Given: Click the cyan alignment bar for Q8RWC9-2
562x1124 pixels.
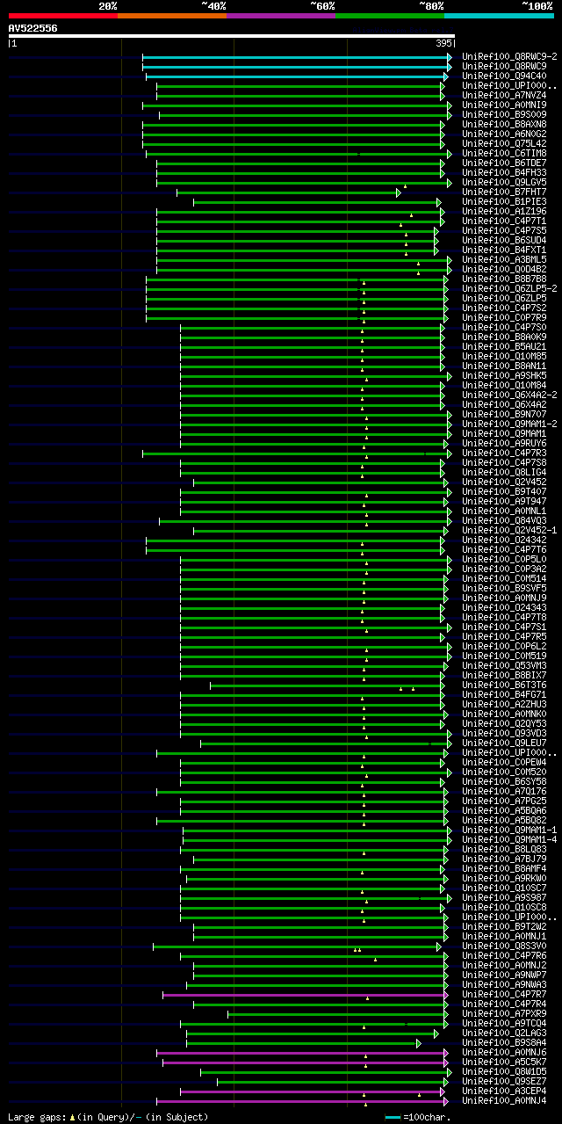Looking at the screenshot, I should (x=297, y=56).
